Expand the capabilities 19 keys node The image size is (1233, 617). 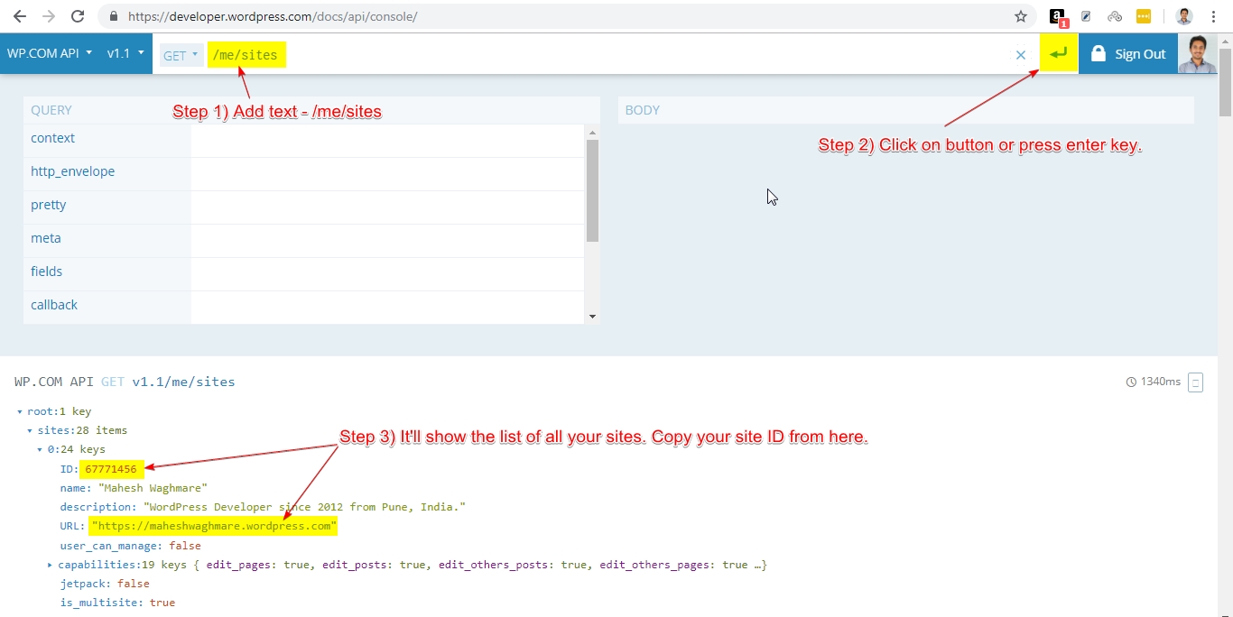[51, 566]
